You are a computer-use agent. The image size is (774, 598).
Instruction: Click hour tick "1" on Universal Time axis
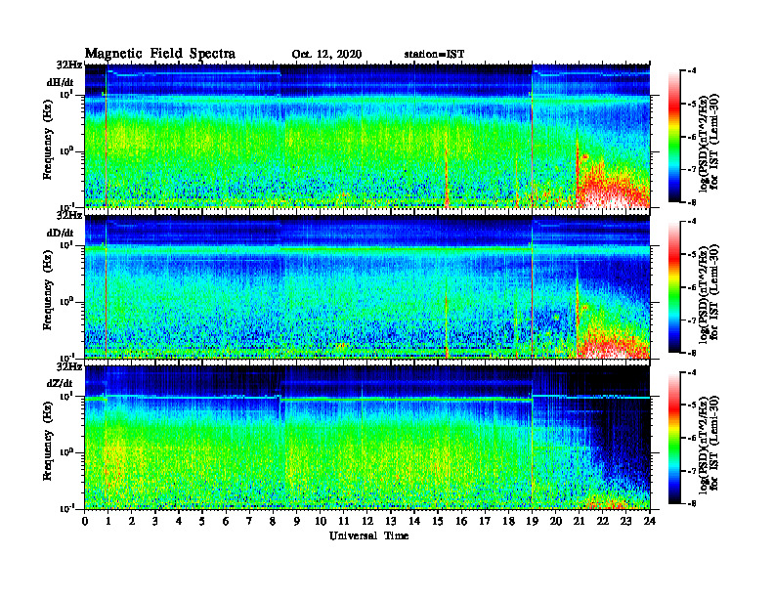click(x=108, y=521)
